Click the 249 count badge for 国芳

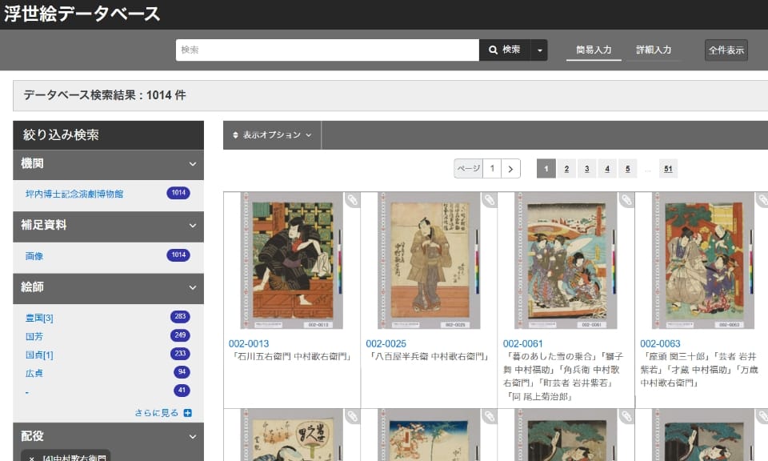[180, 335]
